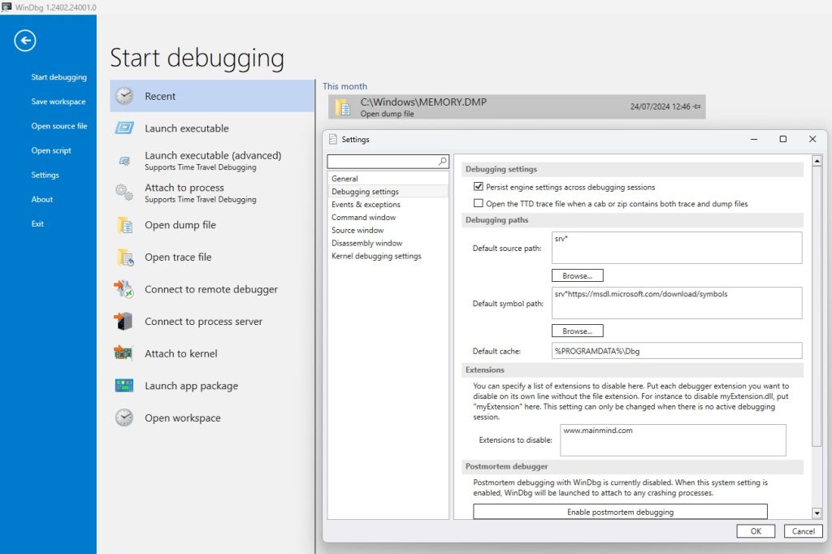This screenshot has height=554, width=832.
Task: Click the Default symbol path text box
Action: (677, 303)
